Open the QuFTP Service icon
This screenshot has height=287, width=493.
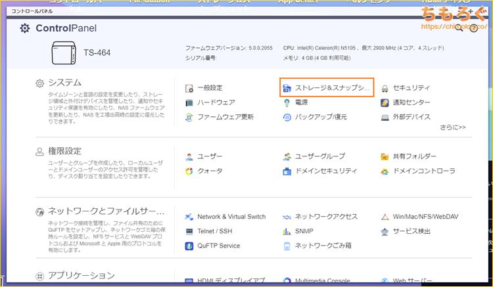coord(189,246)
